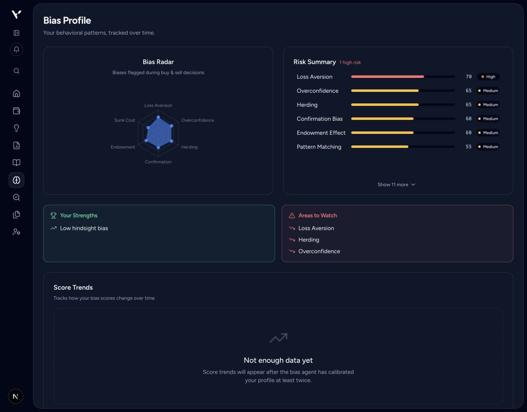Open the stacked documents icon
The image size is (527, 412).
point(16,215)
